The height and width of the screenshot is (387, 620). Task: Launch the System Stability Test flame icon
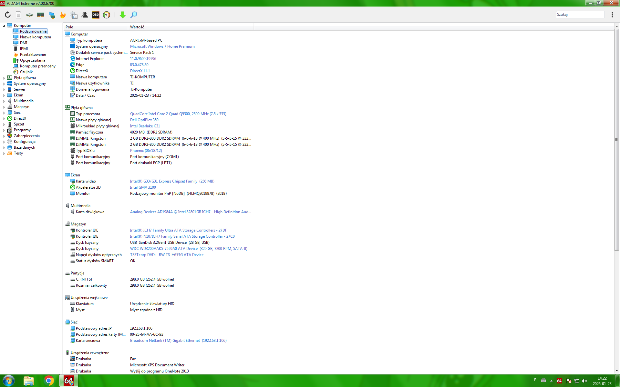click(x=63, y=15)
